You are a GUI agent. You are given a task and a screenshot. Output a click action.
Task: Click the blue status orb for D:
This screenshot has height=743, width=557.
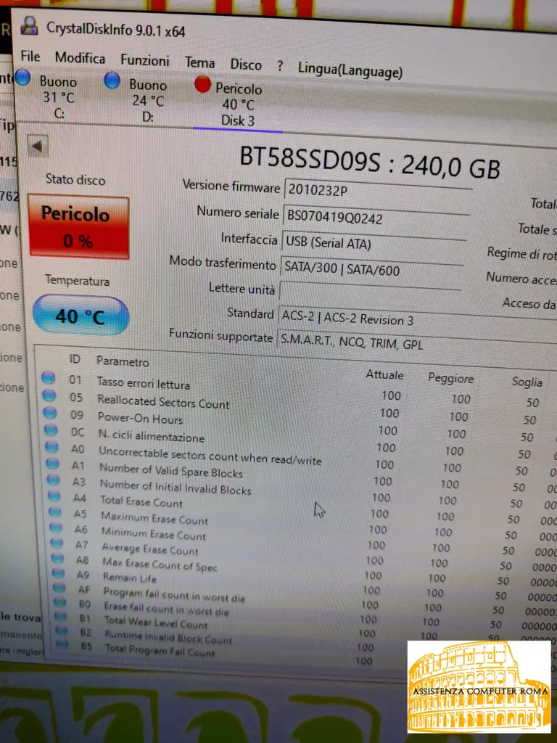point(112,81)
